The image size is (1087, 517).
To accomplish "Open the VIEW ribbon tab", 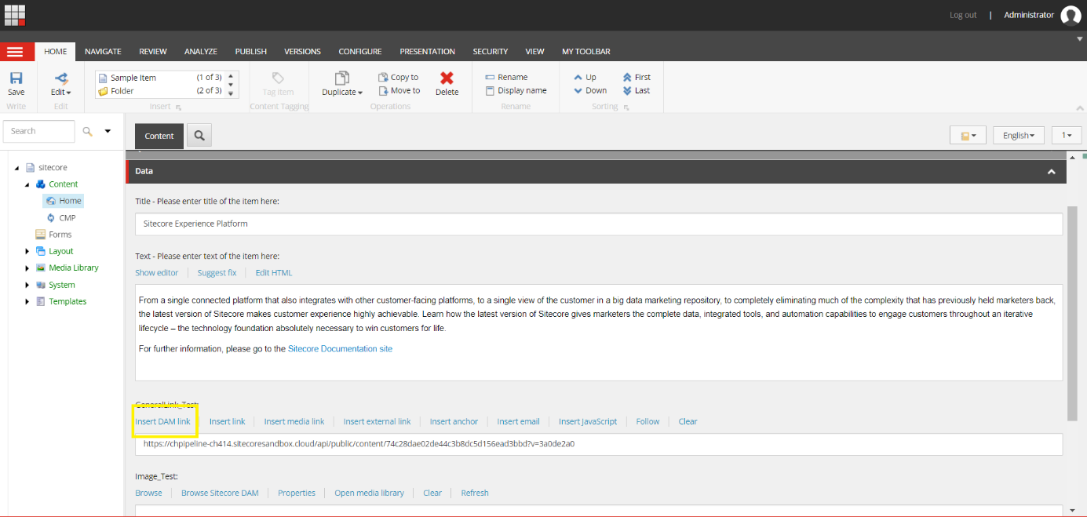I will pos(534,52).
